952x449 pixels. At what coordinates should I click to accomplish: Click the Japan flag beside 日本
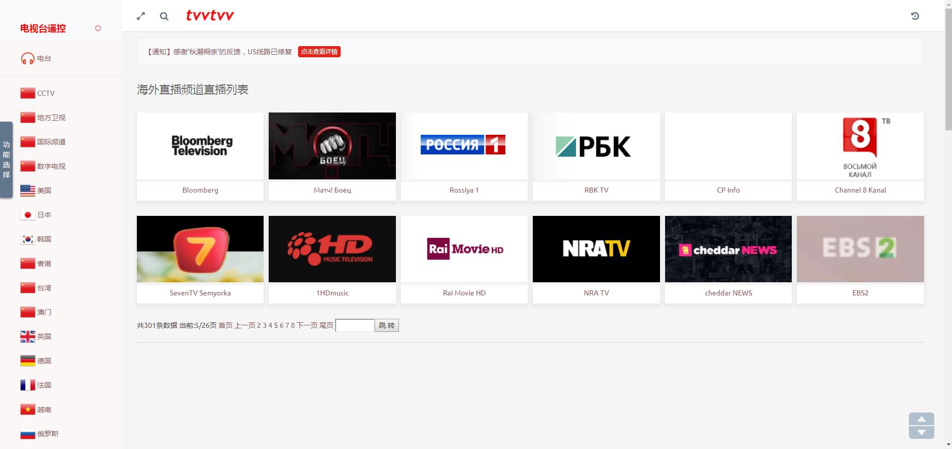coord(27,215)
